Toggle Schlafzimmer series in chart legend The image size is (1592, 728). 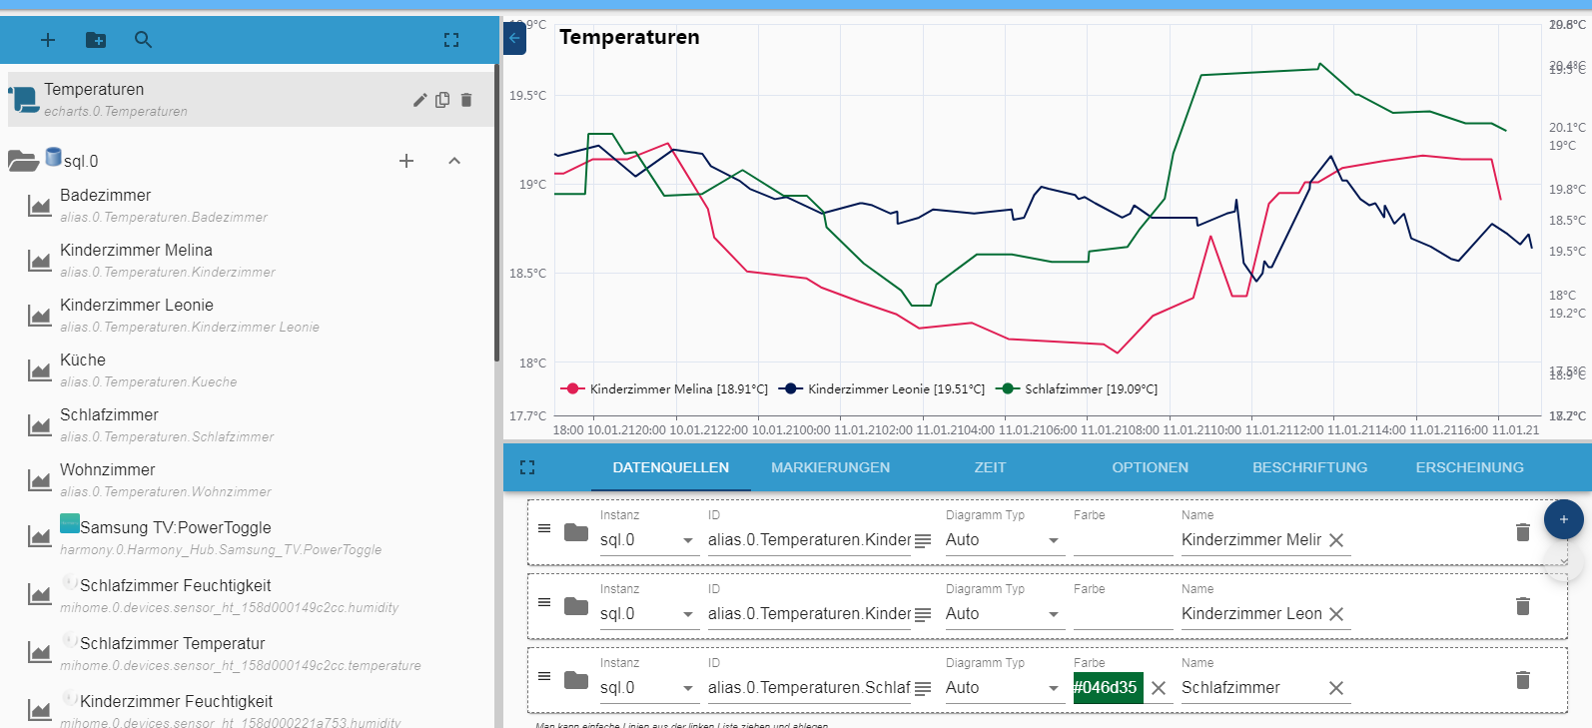(1077, 389)
